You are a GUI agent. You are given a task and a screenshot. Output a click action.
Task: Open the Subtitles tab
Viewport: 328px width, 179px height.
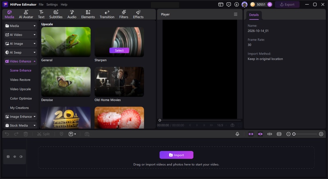56,14
